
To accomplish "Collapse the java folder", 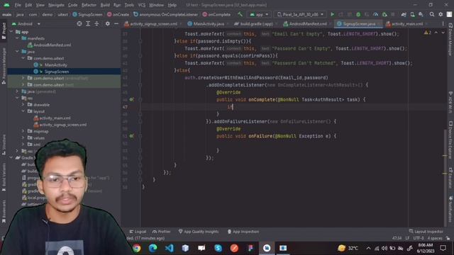I will point(17,52).
